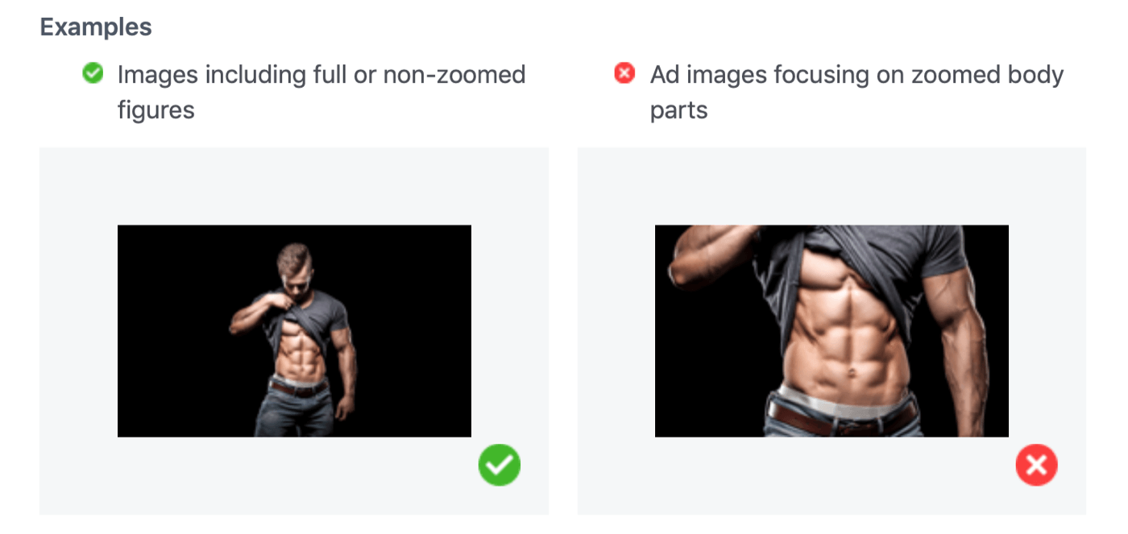Click the gray card area above the right photo
Image resolution: width=1128 pixels, height=534 pixels.
pos(831,185)
